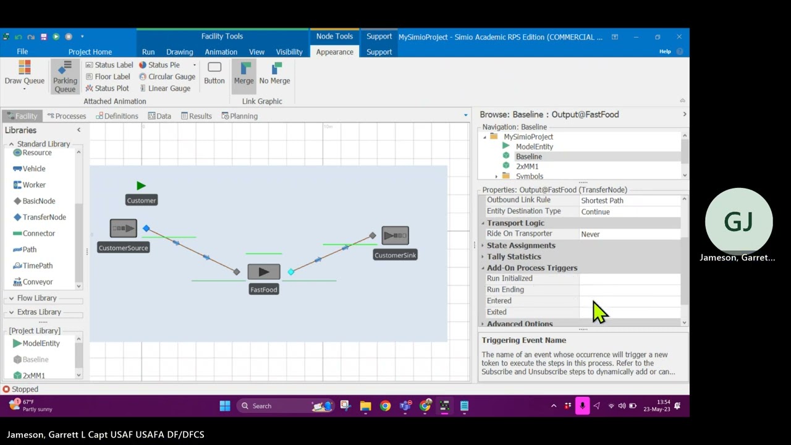
Task: Switch to the Drawing ribbon tab
Action: tap(180, 52)
